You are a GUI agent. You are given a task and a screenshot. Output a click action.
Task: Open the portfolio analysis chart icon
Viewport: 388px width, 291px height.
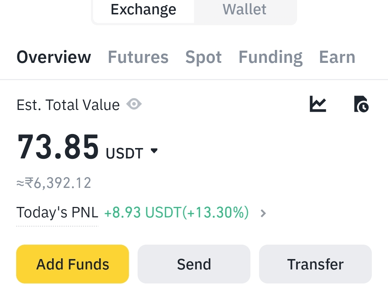pyautogui.click(x=318, y=104)
